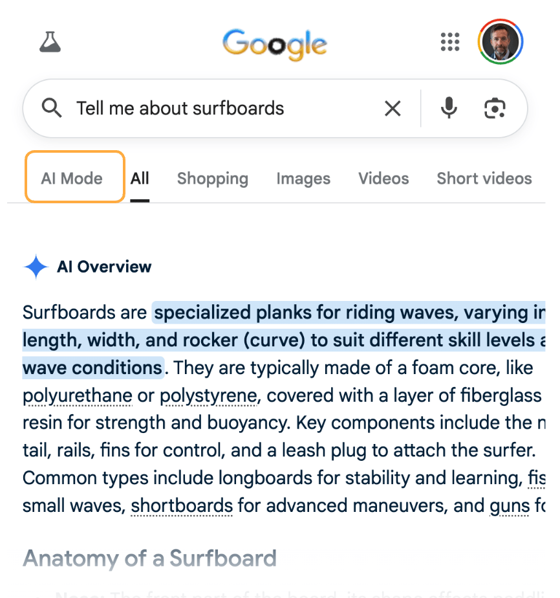Open the polyurethane link

(x=78, y=396)
